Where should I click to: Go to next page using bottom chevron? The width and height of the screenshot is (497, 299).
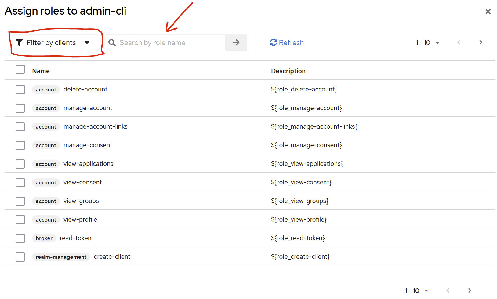470,290
